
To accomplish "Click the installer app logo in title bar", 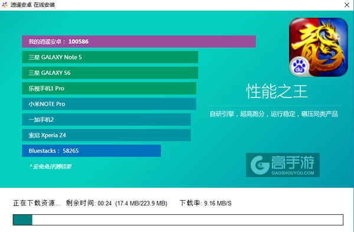I will [5, 5].
